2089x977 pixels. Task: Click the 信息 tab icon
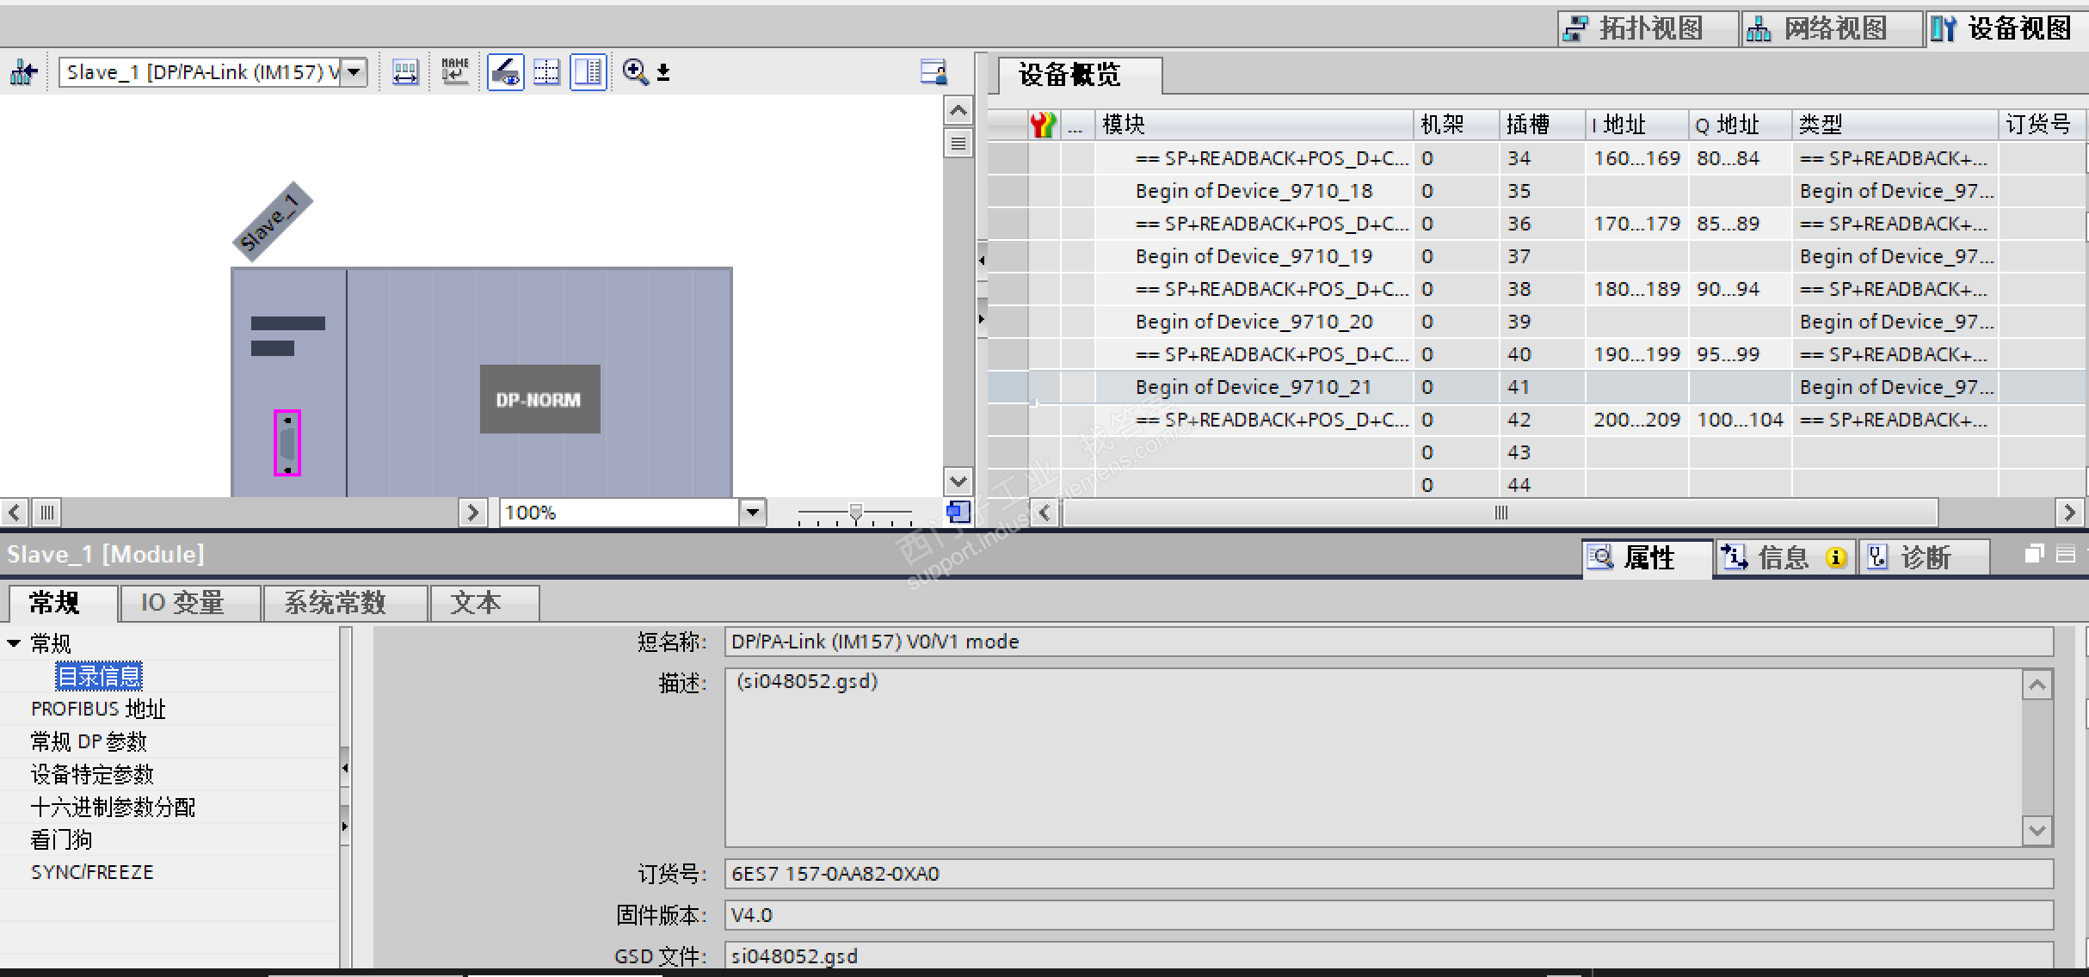[x=1734, y=557]
